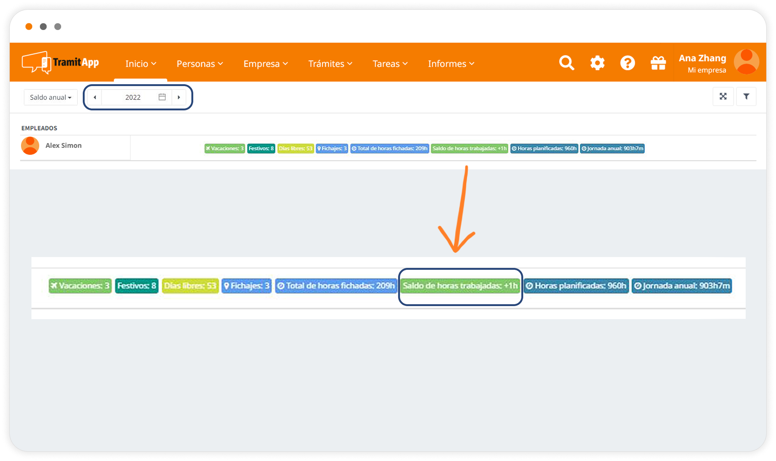776x461 pixels.
Task: Expand the Personas menu
Action: (x=200, y=64)
